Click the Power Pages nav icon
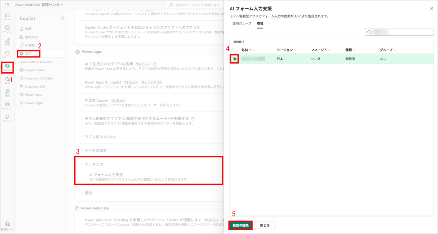Viewport: 438px width, 234px height. pyautogui.click(x=21, y=103)
